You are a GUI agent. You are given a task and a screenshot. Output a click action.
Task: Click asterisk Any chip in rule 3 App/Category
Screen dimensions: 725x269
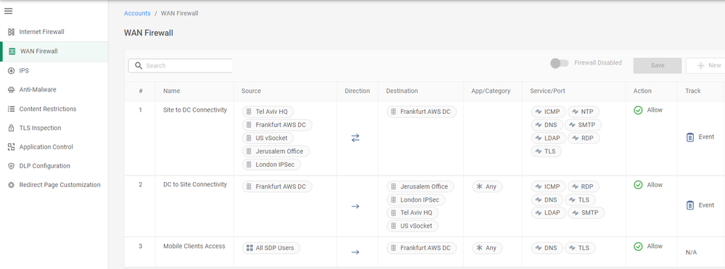(x=487, y=248)
